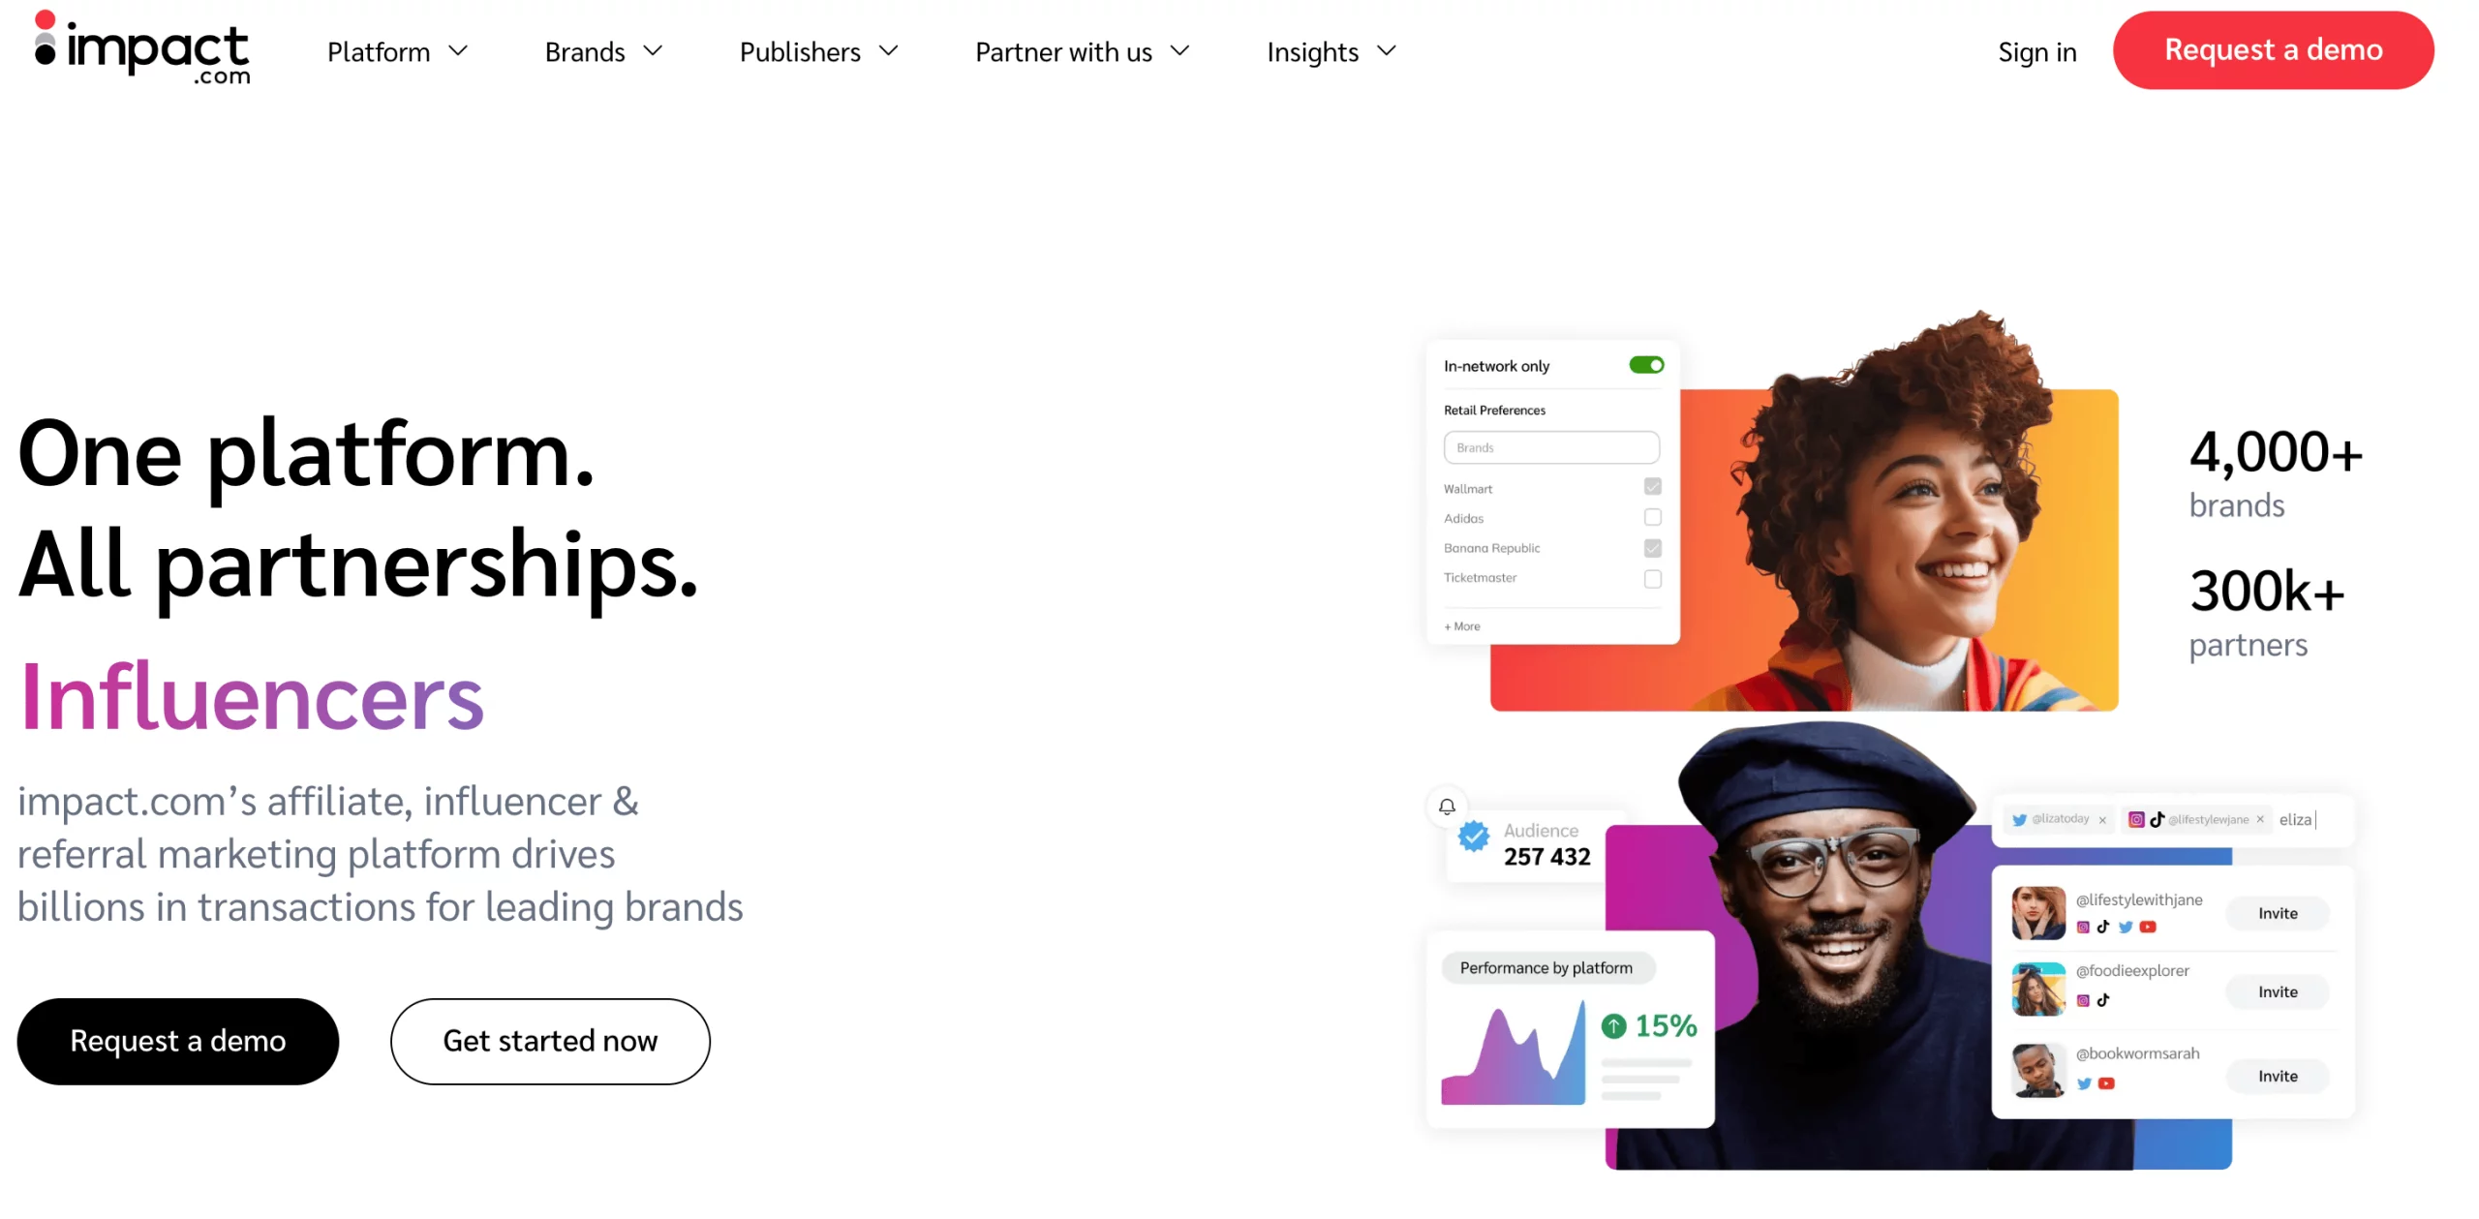
Task: Click the notification bell icon
Action: click(x=1447, y=805)
